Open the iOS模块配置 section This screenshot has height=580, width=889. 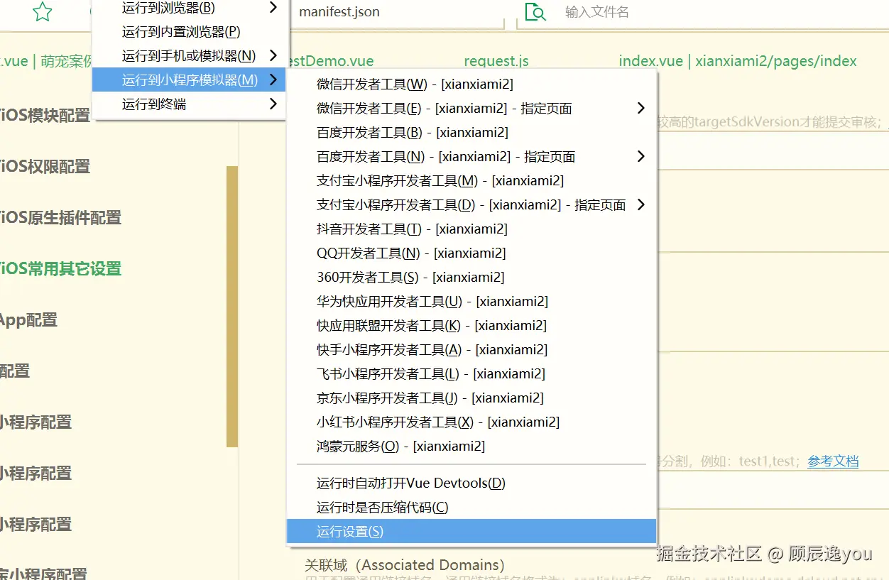pos(45,116)
